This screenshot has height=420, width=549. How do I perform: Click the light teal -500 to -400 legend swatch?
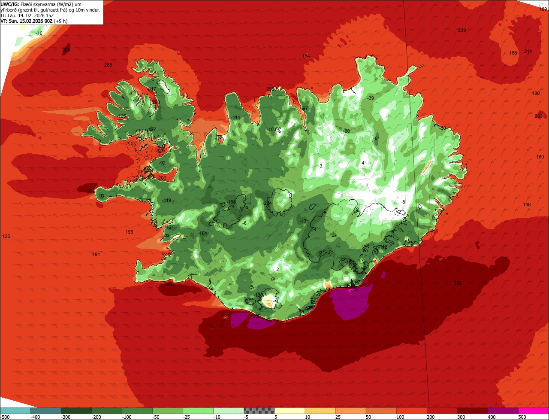coord(15,410)
